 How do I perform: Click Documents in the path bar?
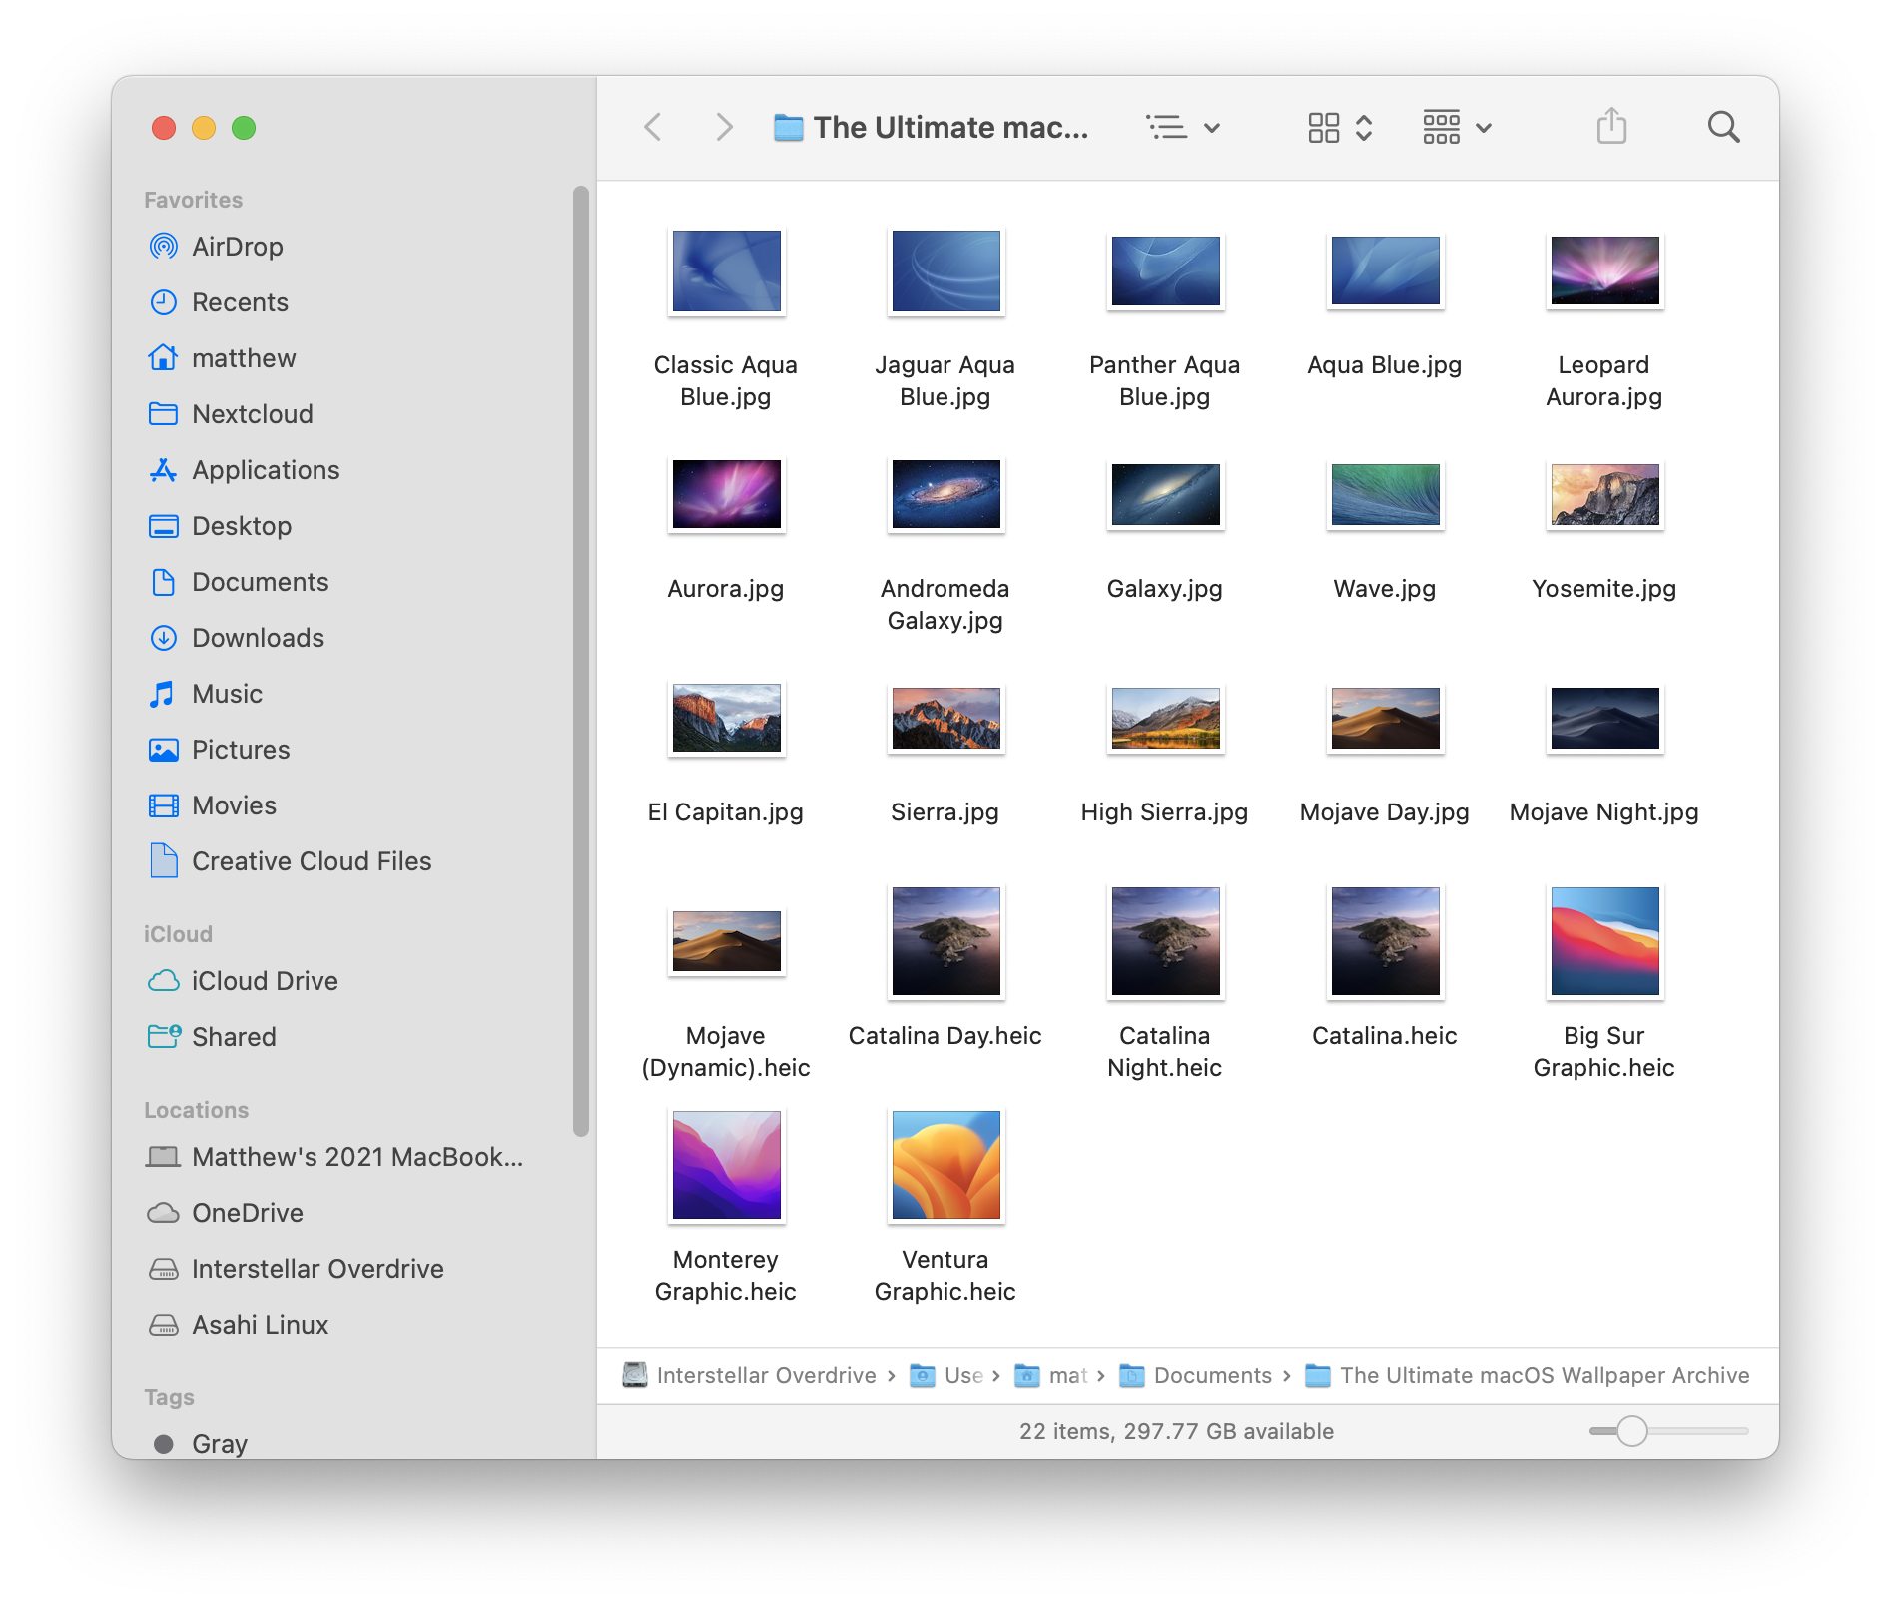click(x=1211, y=1375)
